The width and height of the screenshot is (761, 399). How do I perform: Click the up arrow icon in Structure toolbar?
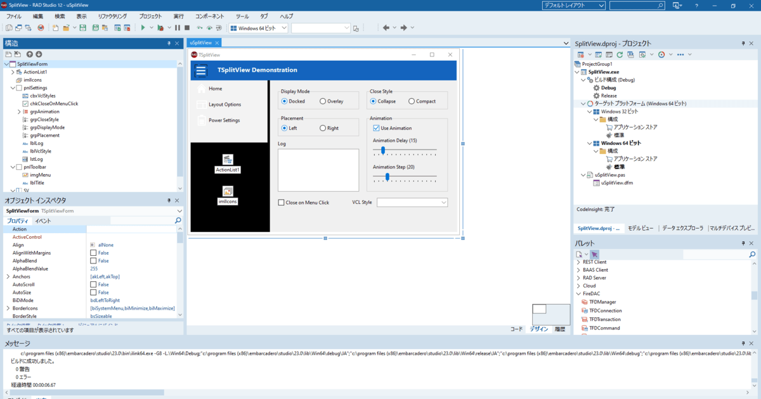(x=30, y=54)
